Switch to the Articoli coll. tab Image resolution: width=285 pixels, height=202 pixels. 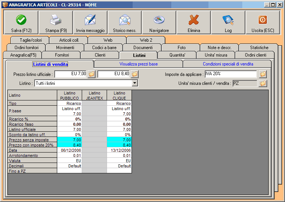tap(69, 40)
